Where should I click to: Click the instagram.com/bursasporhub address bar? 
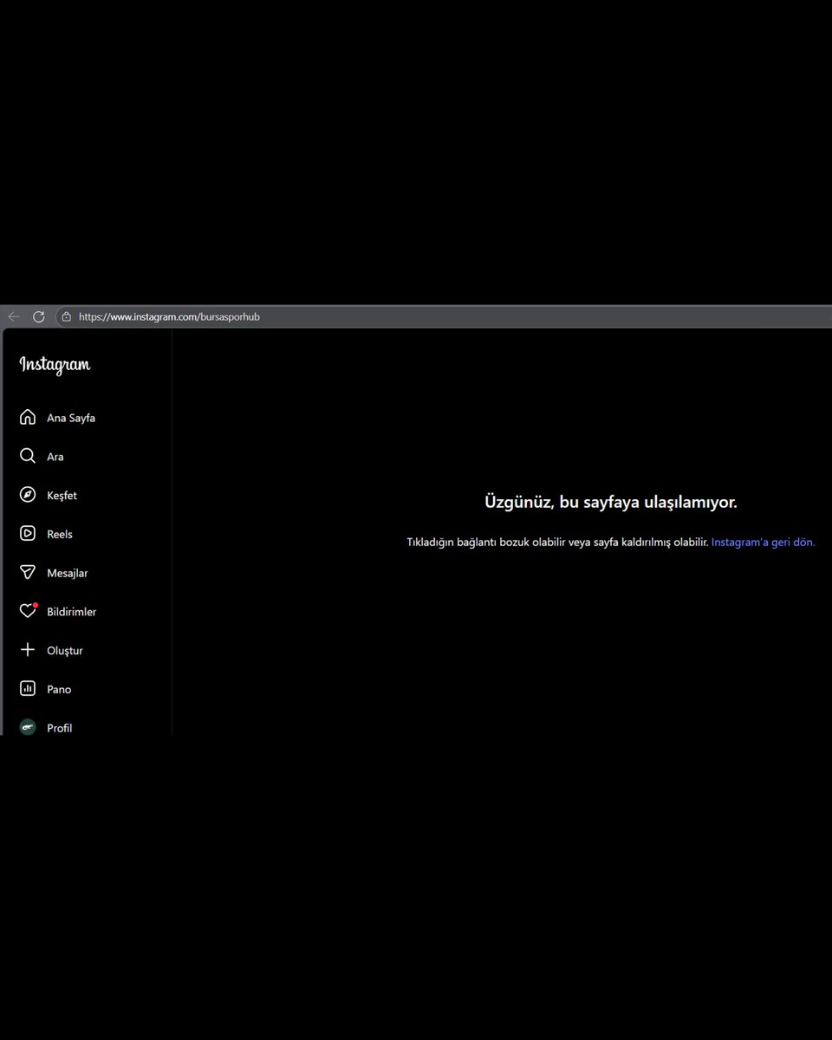(443, 316)
